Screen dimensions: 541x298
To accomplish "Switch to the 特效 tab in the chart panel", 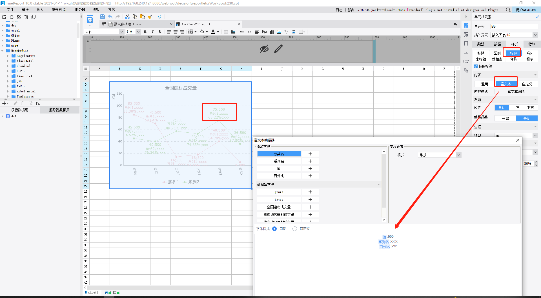I will pyautogui.click(x=532, y=44).
